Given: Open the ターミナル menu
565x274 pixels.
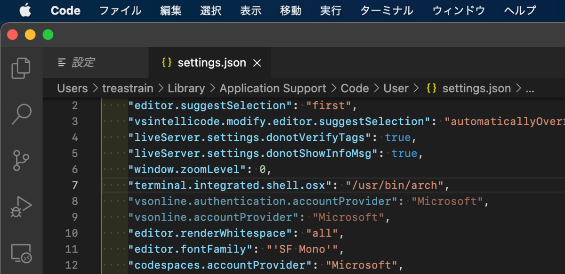Looking at the screenshot, I should [387, 10].
